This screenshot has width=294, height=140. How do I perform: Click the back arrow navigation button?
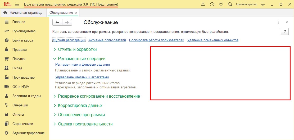point(57,22)
